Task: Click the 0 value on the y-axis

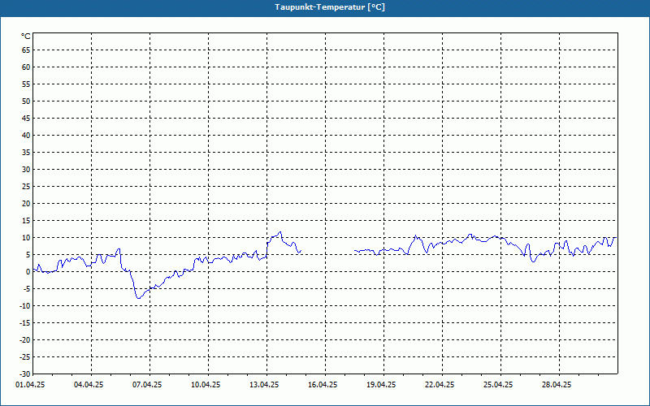Action: point(28,272)
